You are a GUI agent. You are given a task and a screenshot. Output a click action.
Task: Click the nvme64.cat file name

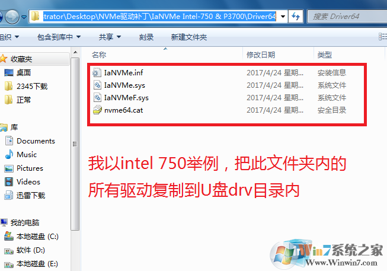123,110
